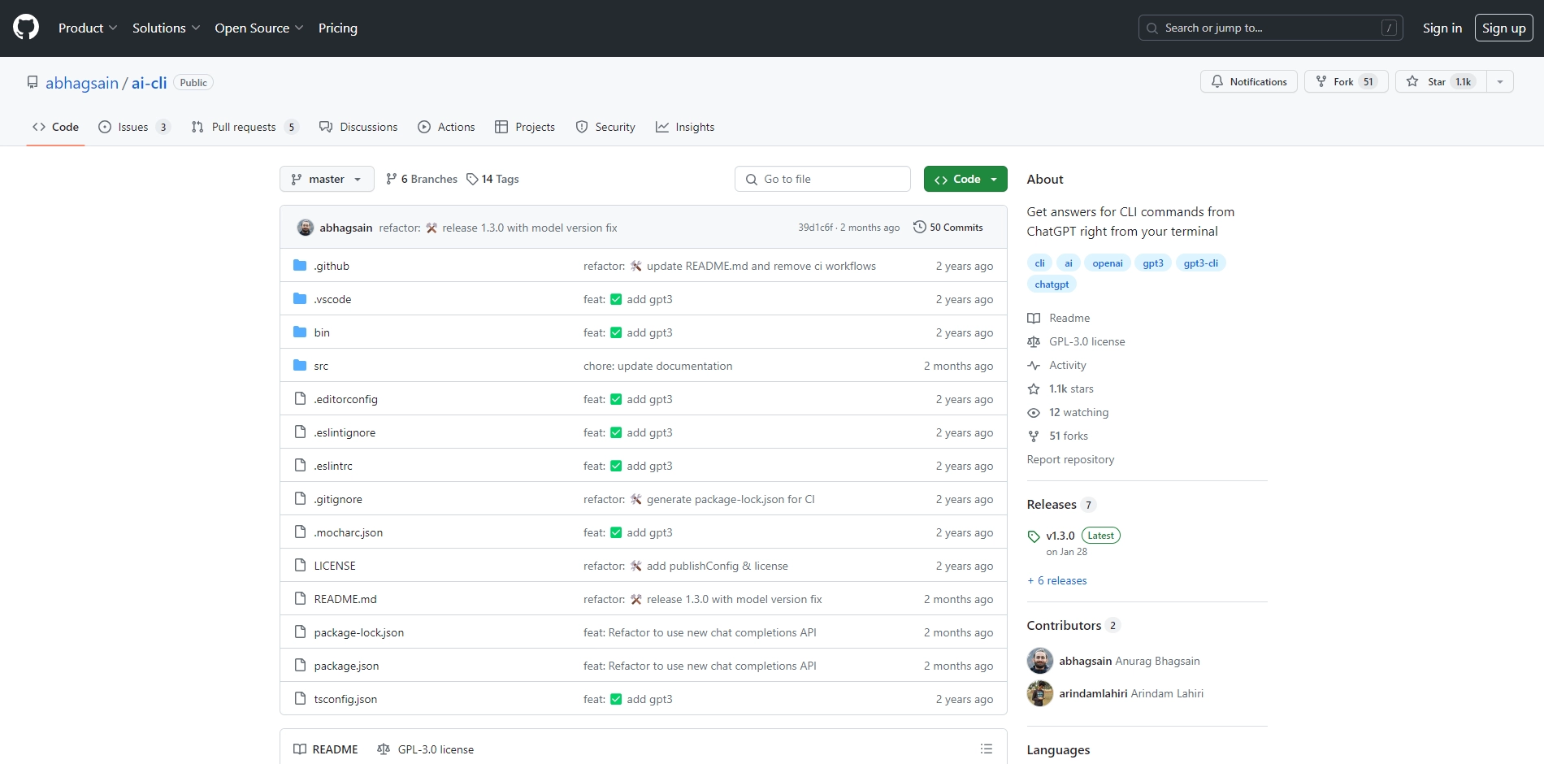Image resolution: width=1544 pixels, height=764 pixels.
Task: Expand the Solutions menu
Action: pyautogui.click(x=167, y=28)
